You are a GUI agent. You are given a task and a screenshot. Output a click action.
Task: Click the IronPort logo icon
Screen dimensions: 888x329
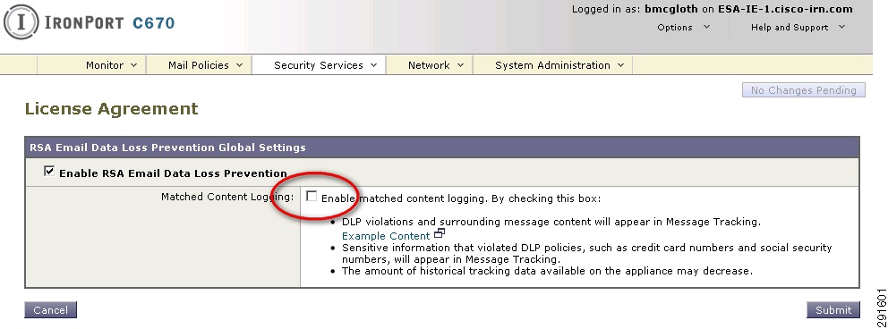point(21,22)
